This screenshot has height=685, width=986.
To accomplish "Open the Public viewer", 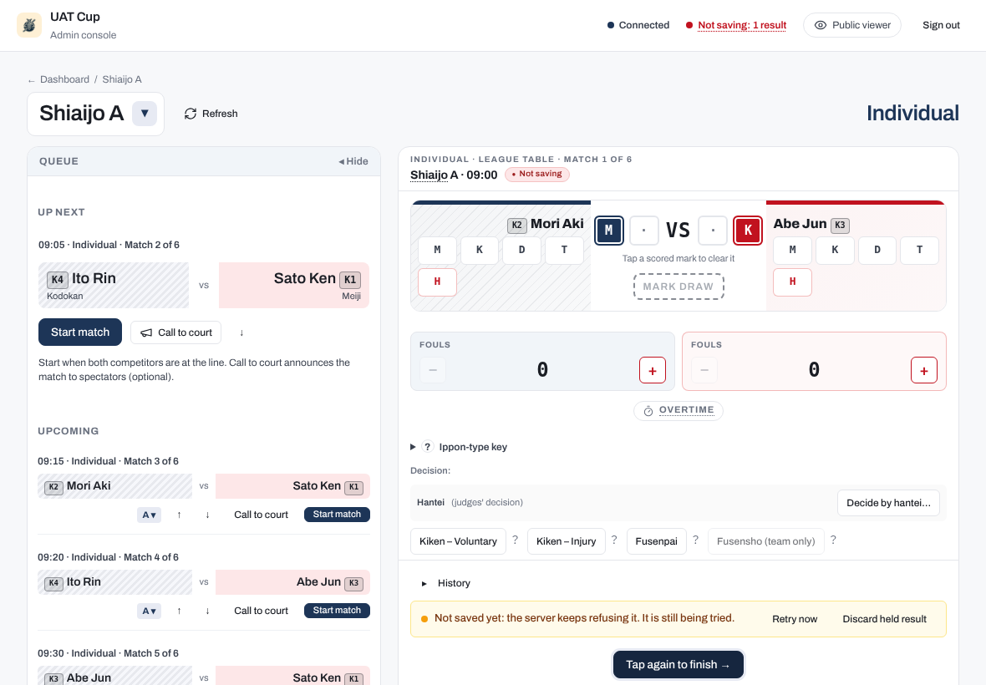I will click(x=852, y=25).
